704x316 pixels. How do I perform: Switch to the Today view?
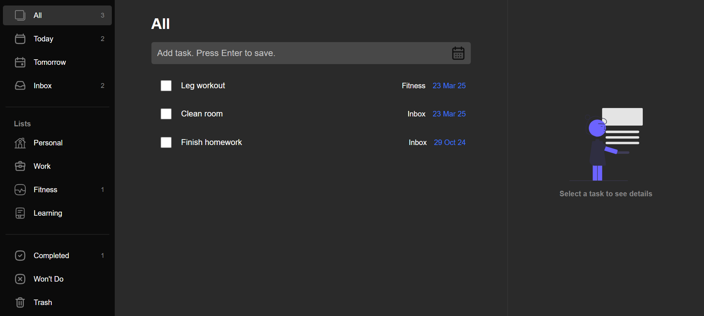click(x=57, y=39)
